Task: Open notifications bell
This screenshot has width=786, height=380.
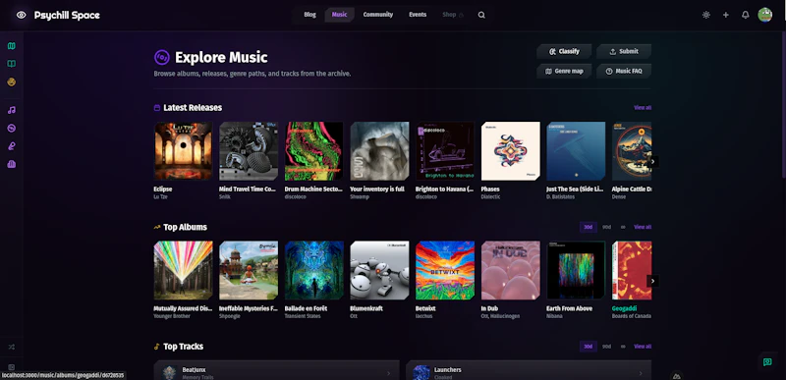Action: (746, 15)
